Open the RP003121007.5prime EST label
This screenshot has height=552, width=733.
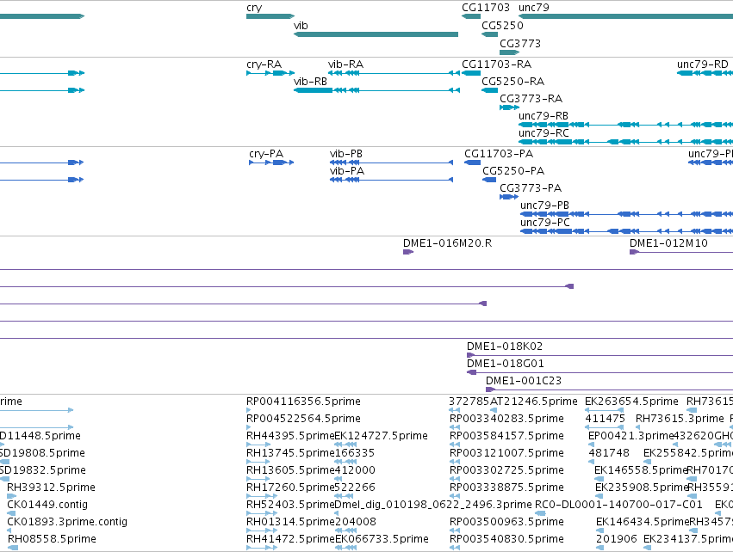(x=506, y=453)
